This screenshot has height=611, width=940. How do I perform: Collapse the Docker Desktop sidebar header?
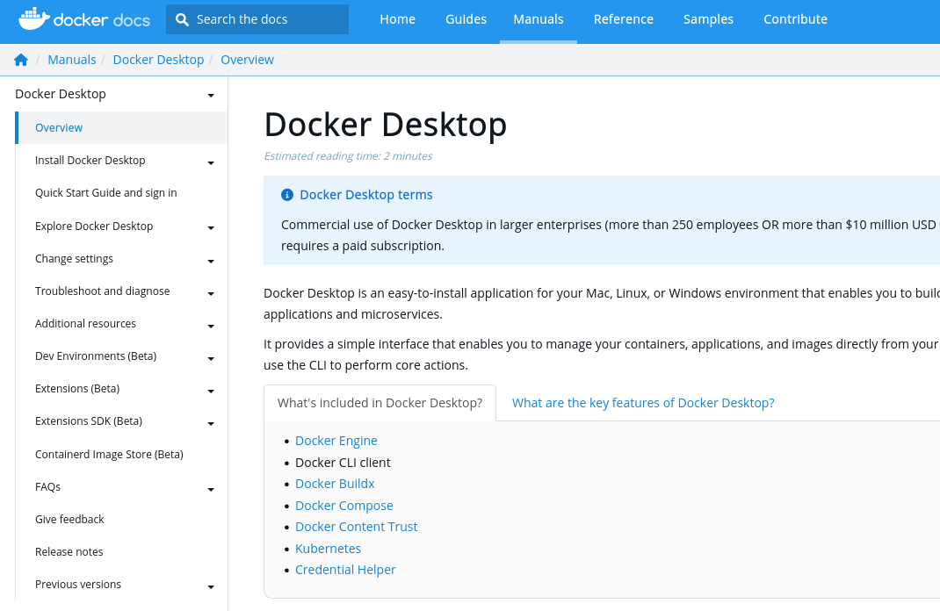click(x=211, y=96)
